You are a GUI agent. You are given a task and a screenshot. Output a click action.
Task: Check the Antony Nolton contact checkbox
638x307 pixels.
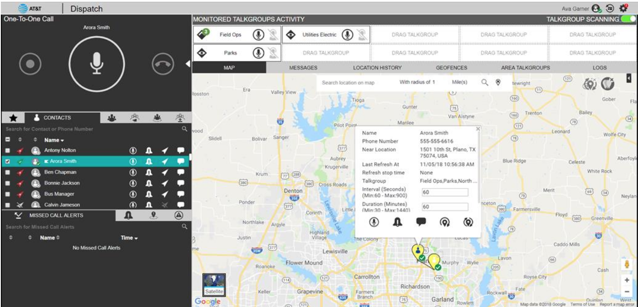pos(8,150)
